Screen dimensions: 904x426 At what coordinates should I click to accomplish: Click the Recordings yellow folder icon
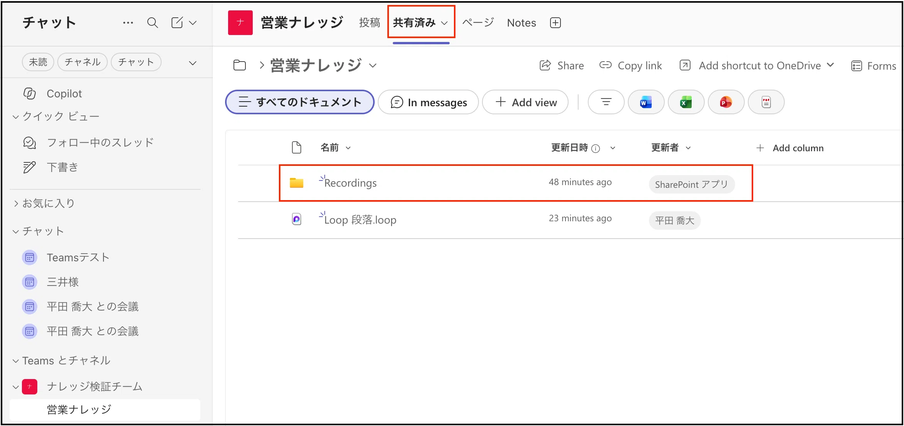point(296,183)
